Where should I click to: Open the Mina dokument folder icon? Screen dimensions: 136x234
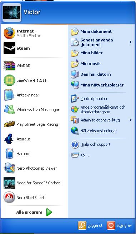point(75,31)
